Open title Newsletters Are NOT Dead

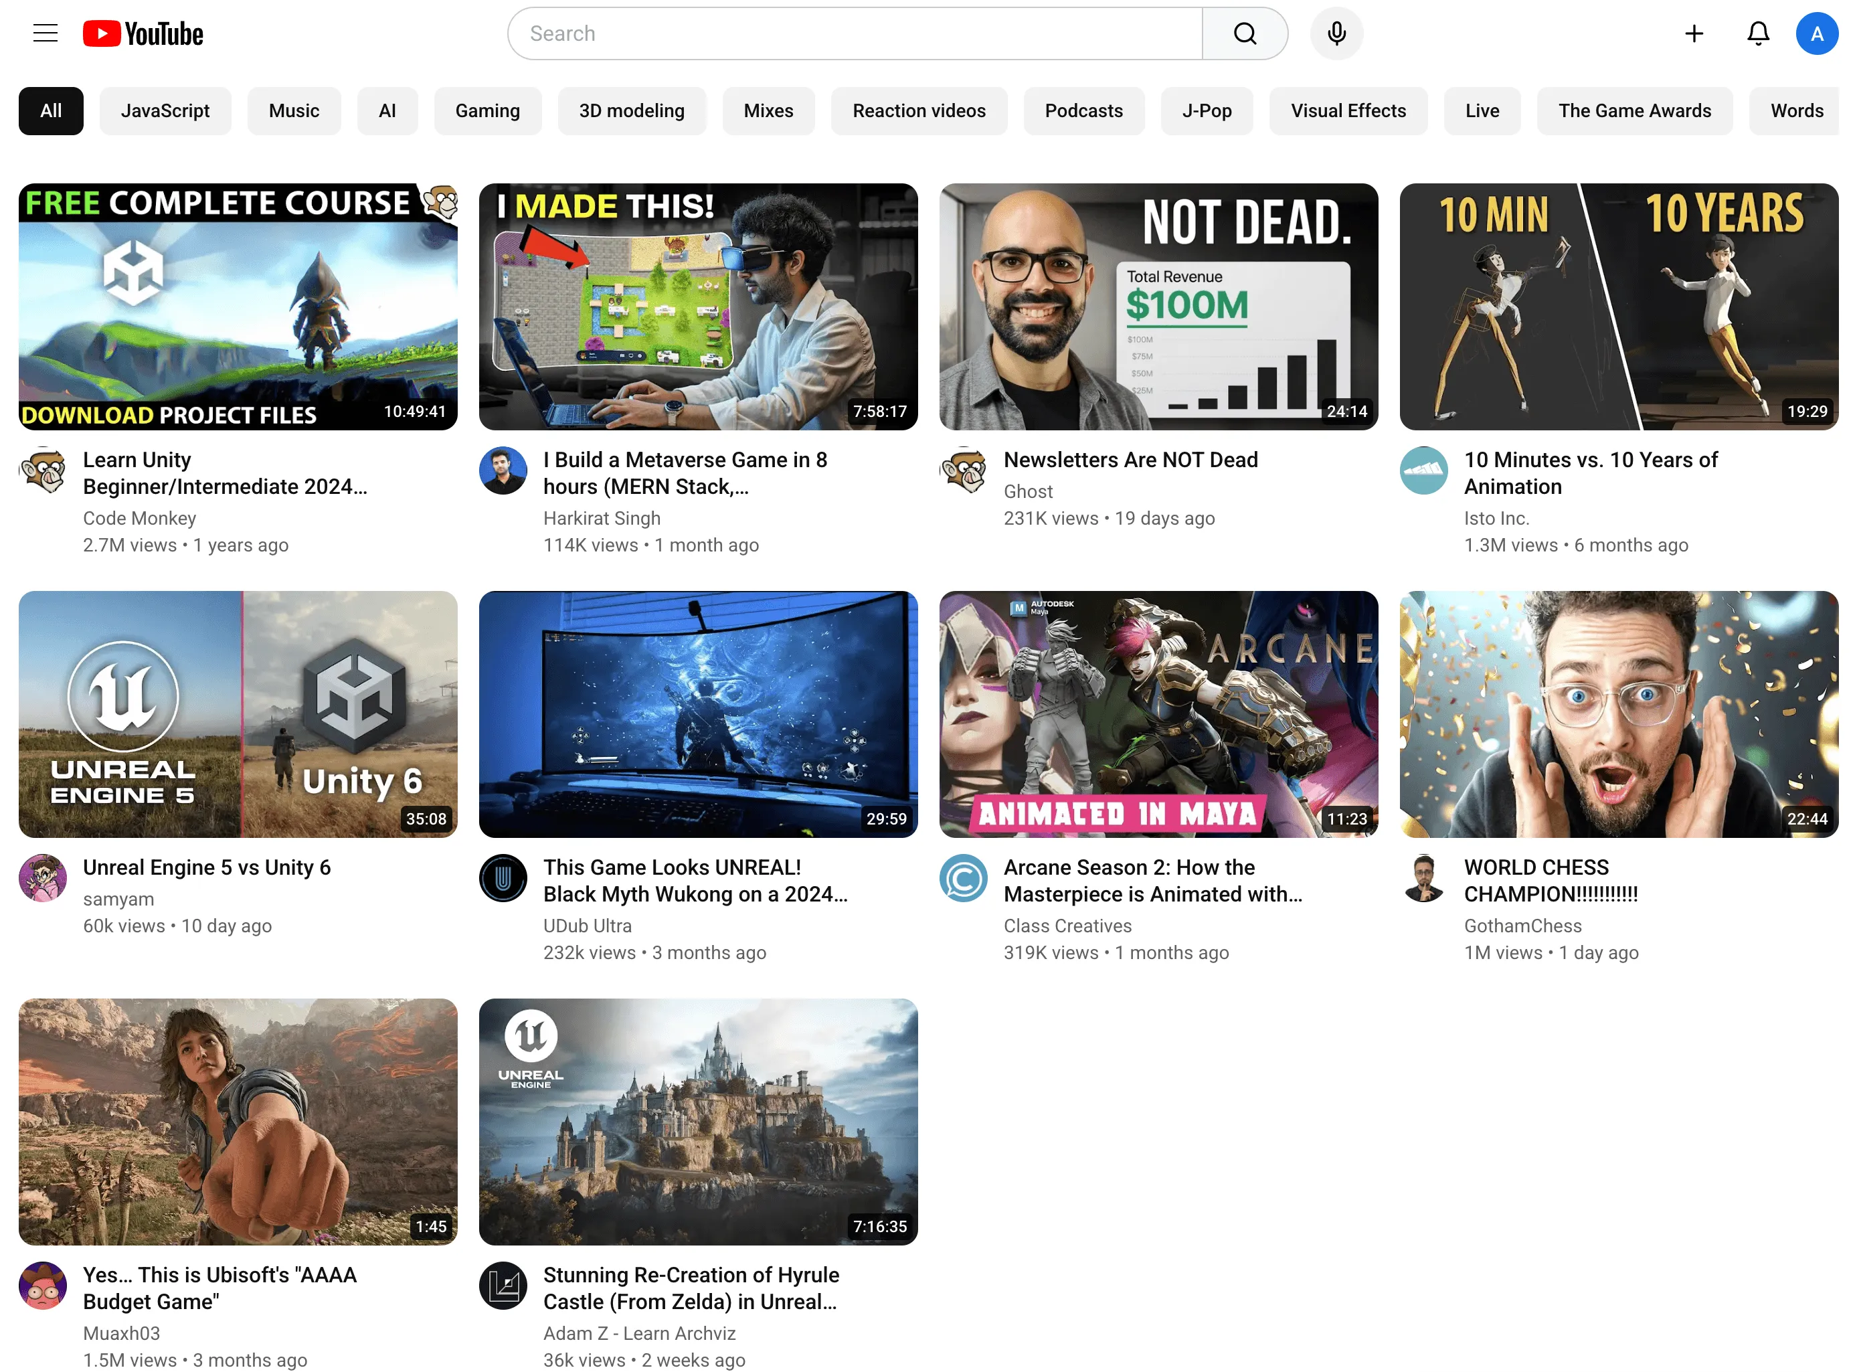(1131, 460)
